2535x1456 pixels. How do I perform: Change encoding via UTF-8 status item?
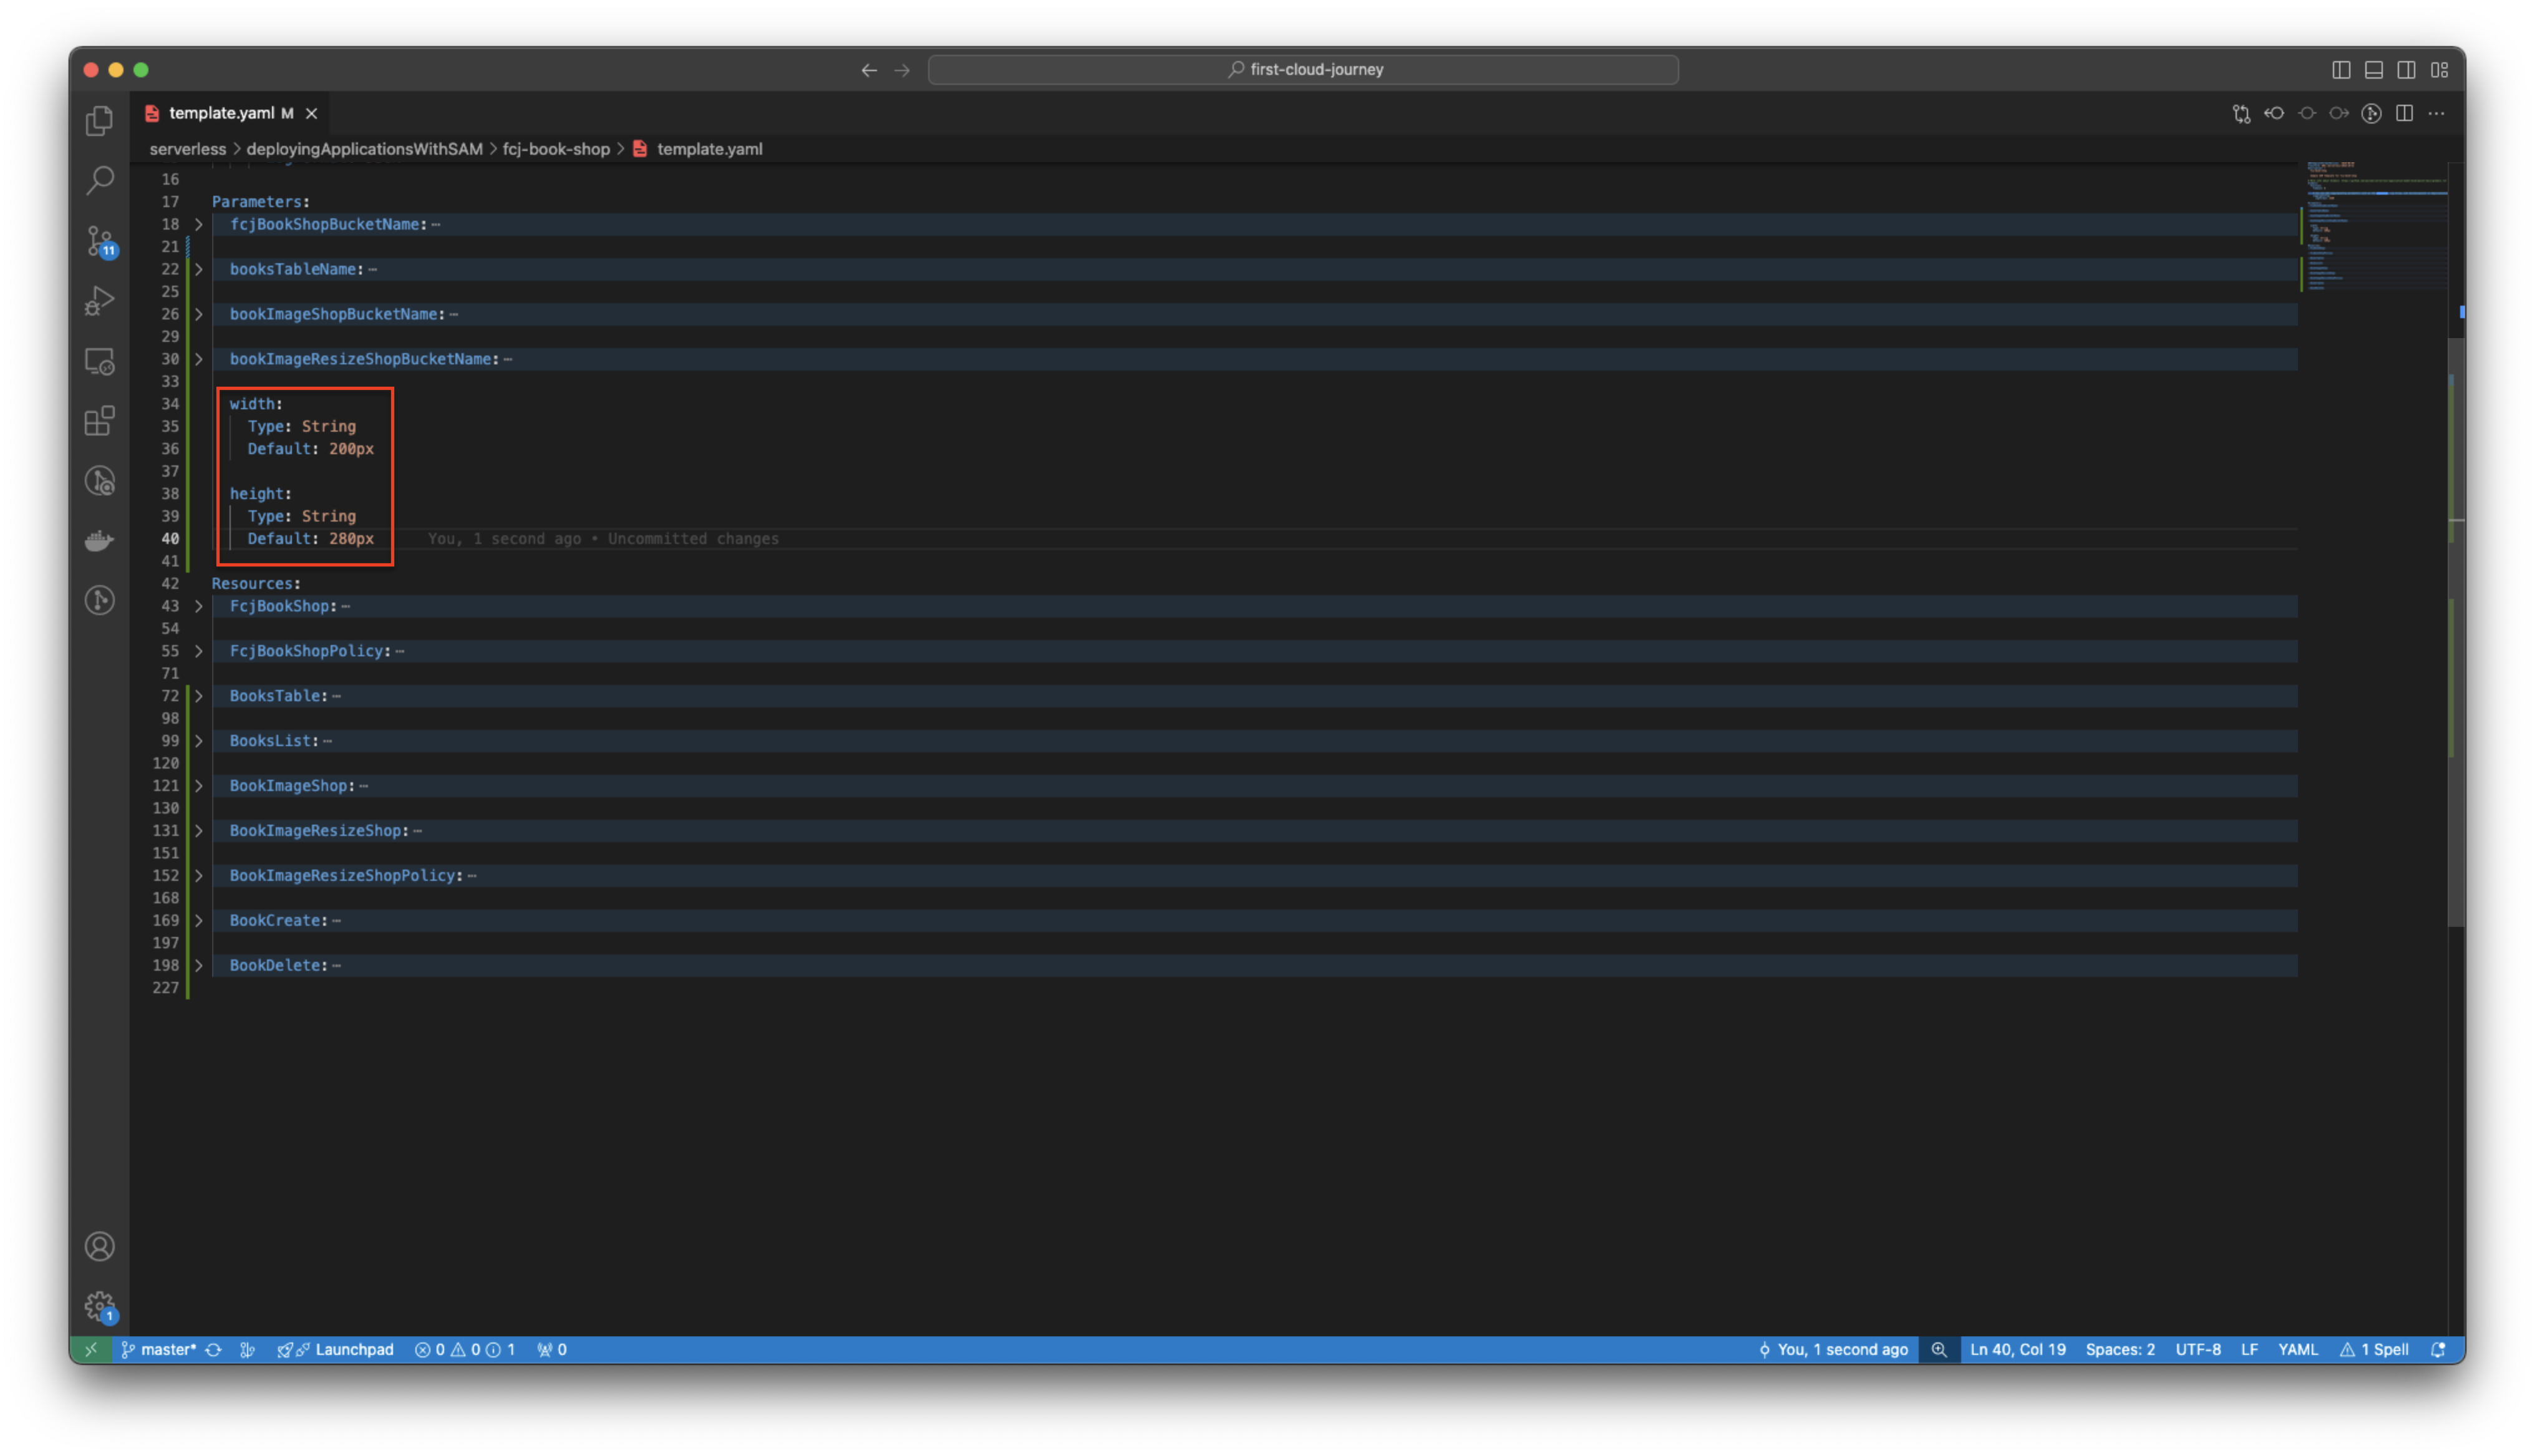click(x=2198, y=1350)
